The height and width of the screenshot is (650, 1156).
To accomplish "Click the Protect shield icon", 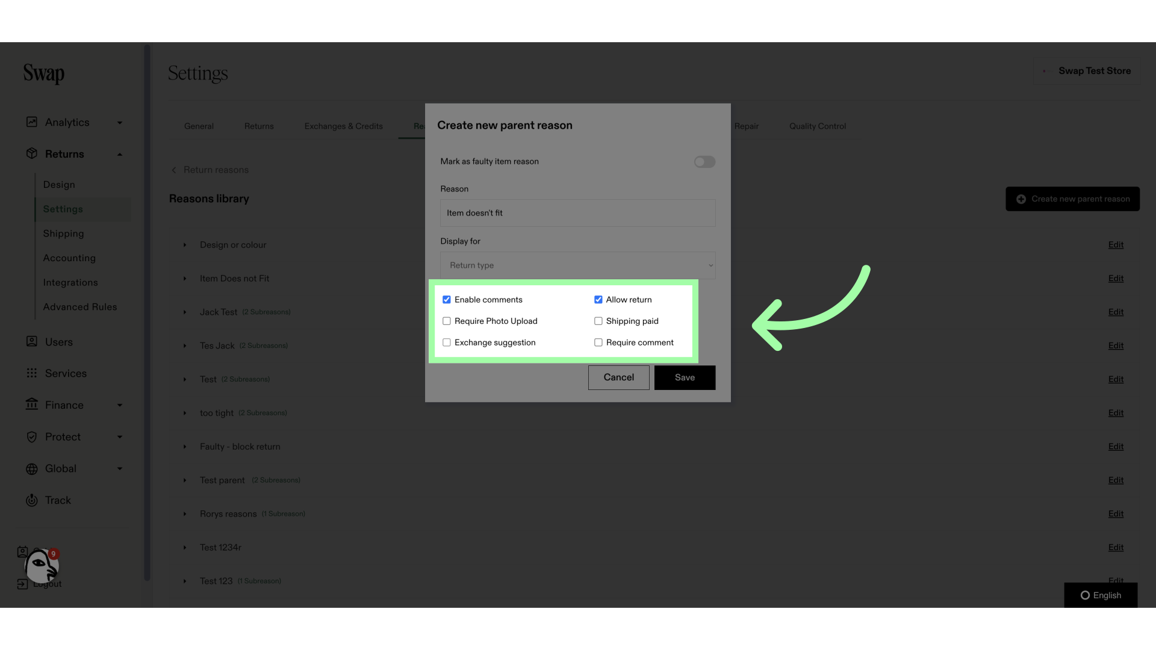I will (32, 437).
